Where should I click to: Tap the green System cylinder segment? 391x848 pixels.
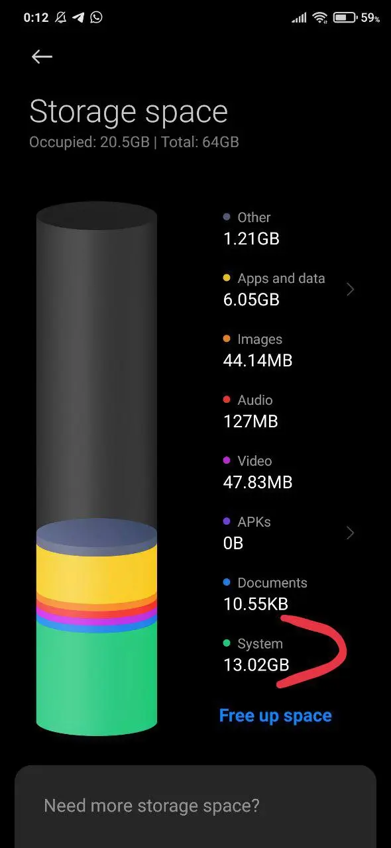point(97,679)
